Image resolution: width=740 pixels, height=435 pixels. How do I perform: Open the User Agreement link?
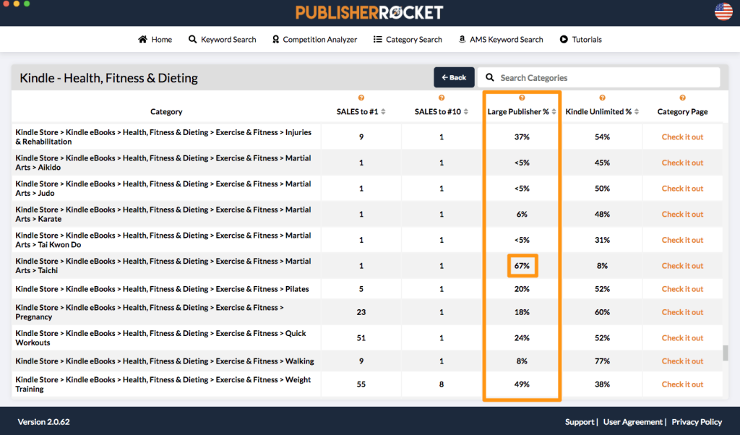coord(633,422)
